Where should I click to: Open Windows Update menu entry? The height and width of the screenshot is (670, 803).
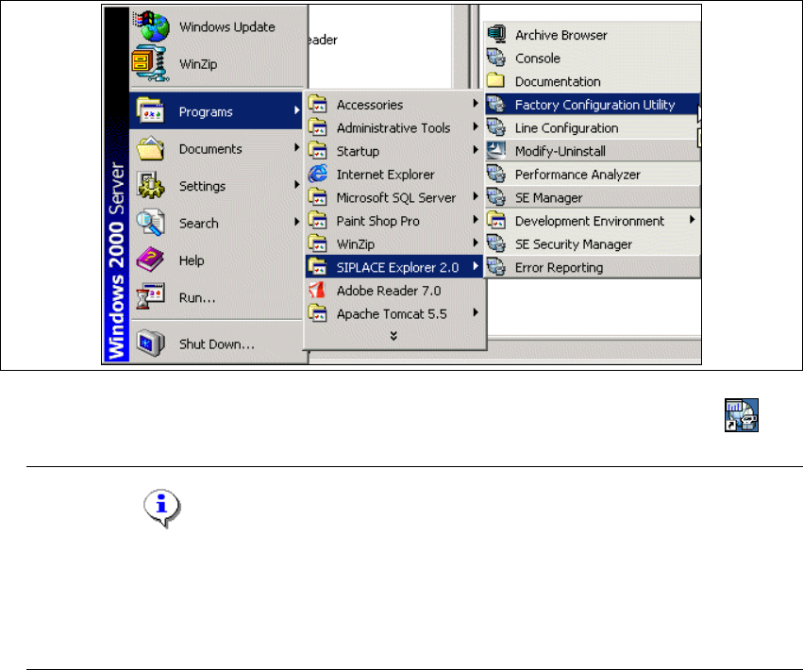point(217,26)
